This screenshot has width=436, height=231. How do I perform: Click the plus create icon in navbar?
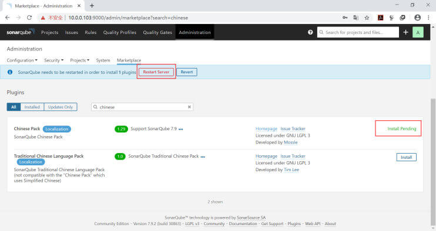pos(405,32)
